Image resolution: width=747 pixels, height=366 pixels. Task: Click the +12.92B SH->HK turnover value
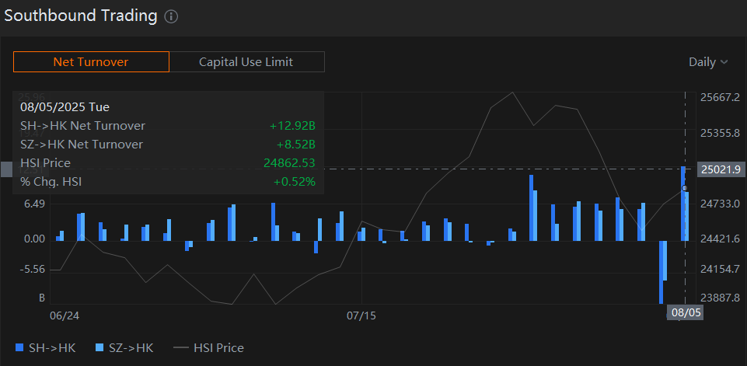click(292, 126)
